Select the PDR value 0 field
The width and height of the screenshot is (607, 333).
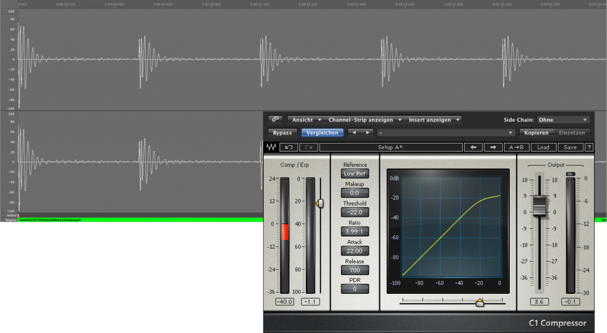coord(354,289)
